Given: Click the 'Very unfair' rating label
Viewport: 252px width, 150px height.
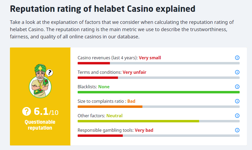Looking at the screenshot, I should 134,72.
